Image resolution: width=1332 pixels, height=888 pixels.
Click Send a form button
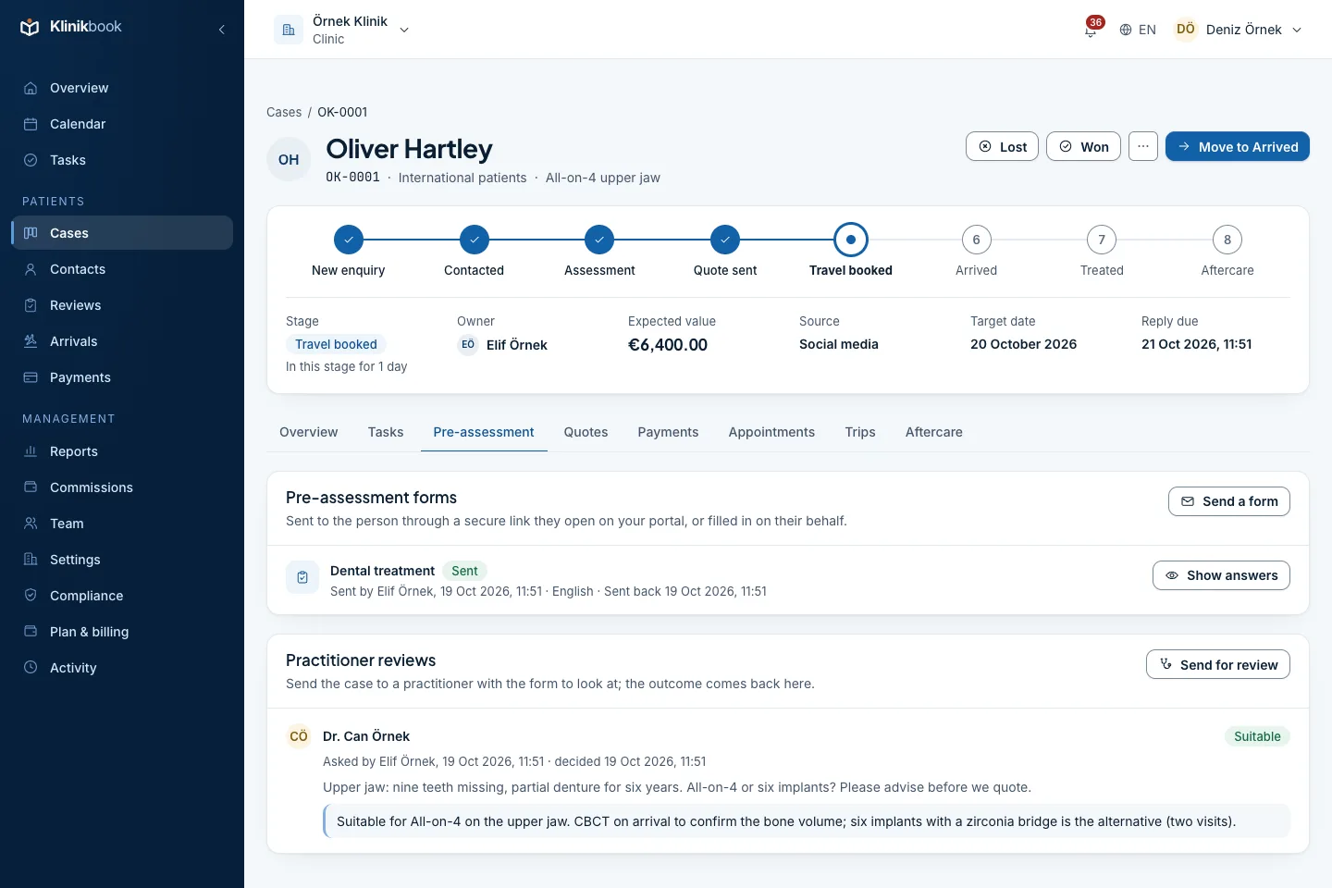[1229, 501]
